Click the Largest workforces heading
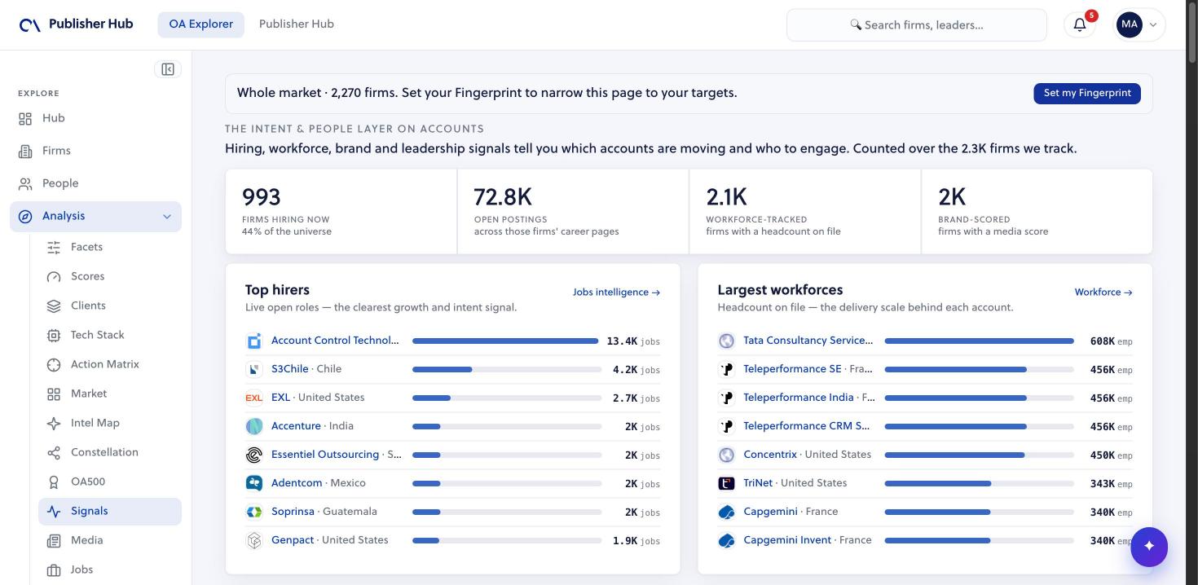 (780, 290)
